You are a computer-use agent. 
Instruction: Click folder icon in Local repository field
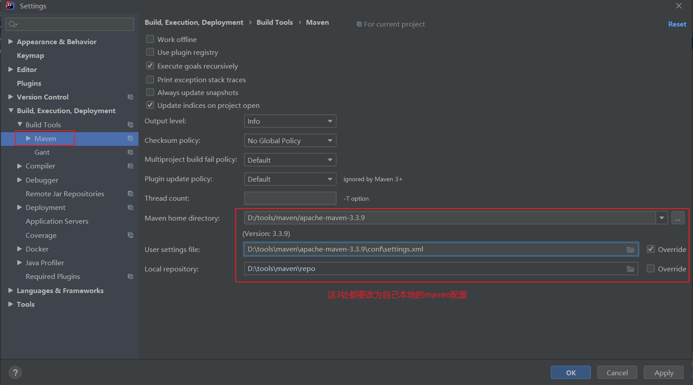click(x=631, y=269)
